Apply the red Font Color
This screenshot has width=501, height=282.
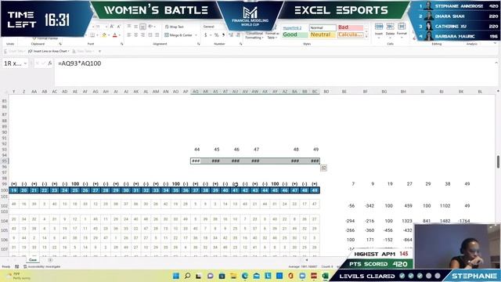(115, 35)
